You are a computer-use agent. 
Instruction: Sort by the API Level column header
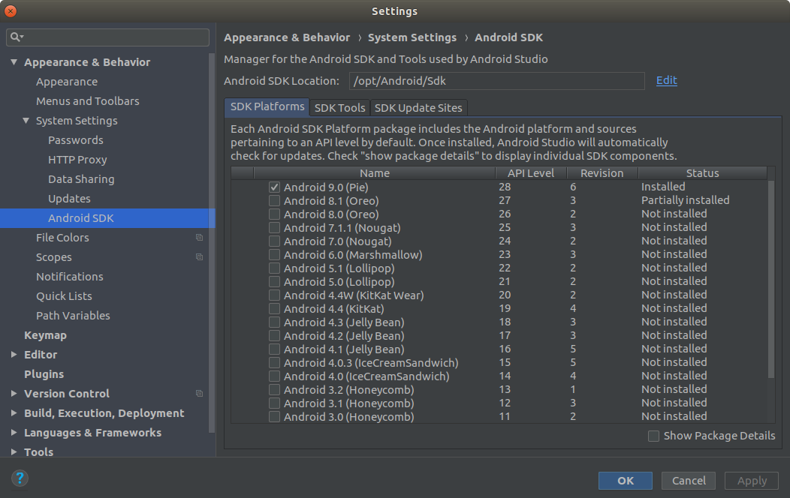point(530,173)
